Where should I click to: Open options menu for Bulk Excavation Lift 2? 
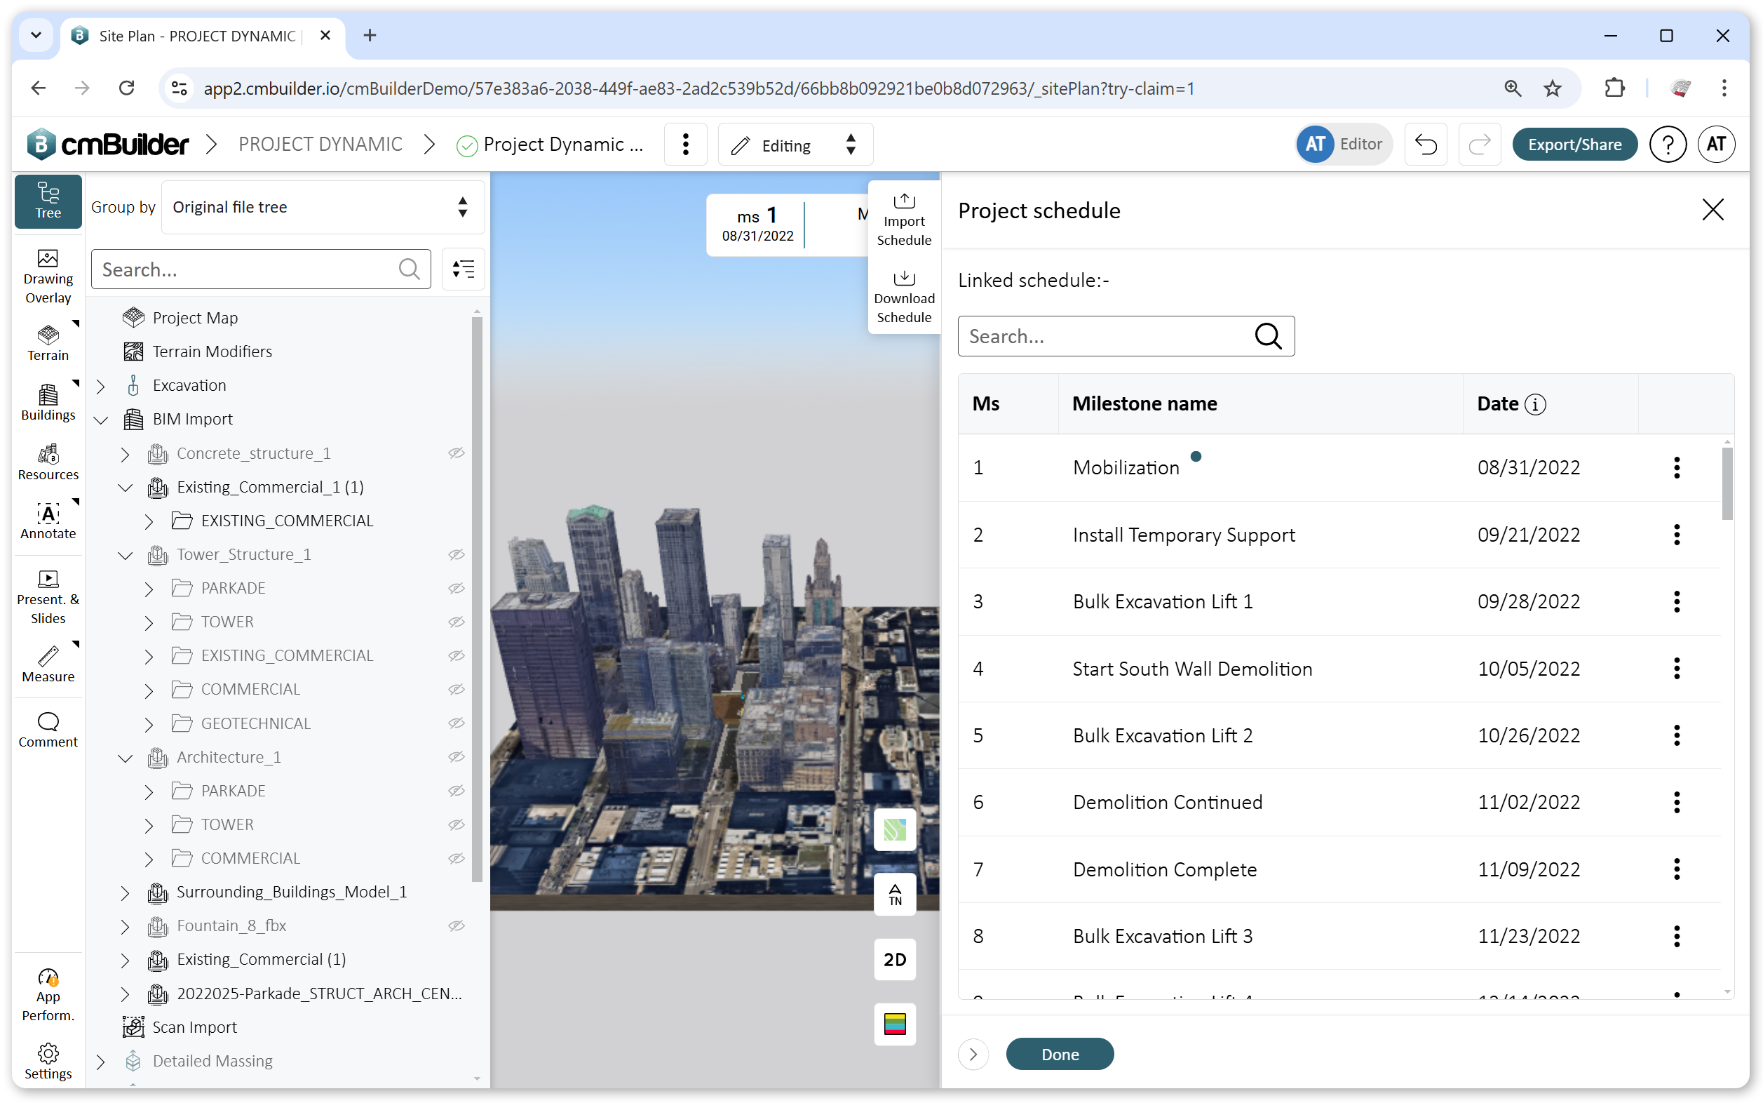click(x=1676, y=735)
